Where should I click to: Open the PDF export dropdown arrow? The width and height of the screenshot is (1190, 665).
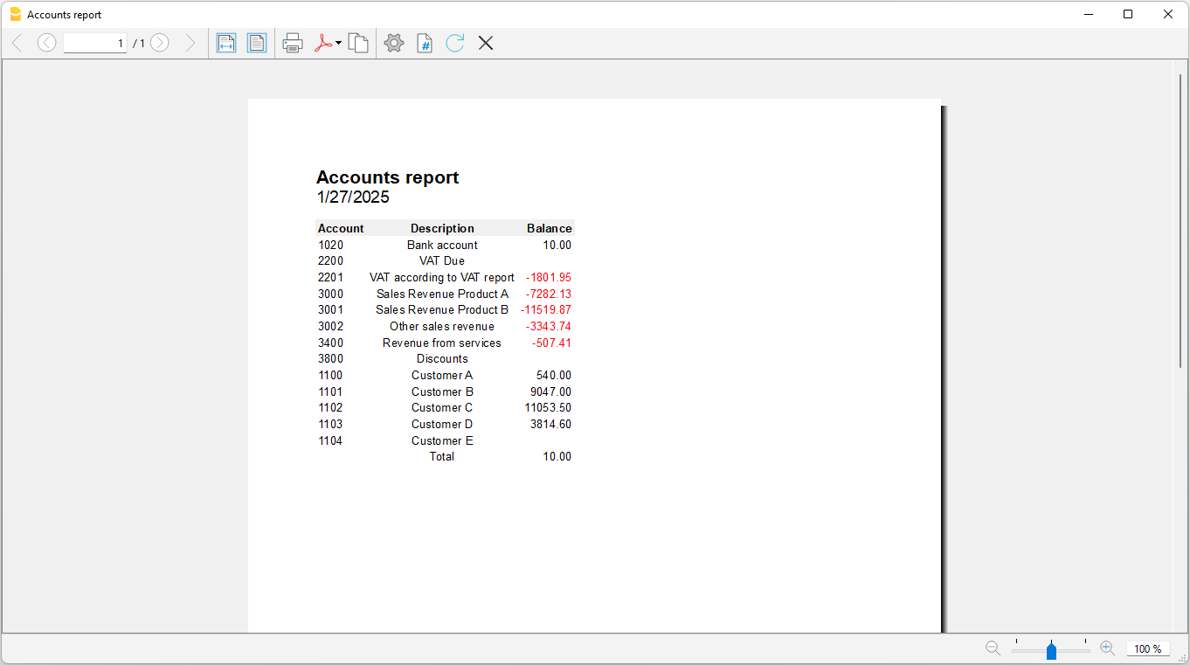coord(338,42)
